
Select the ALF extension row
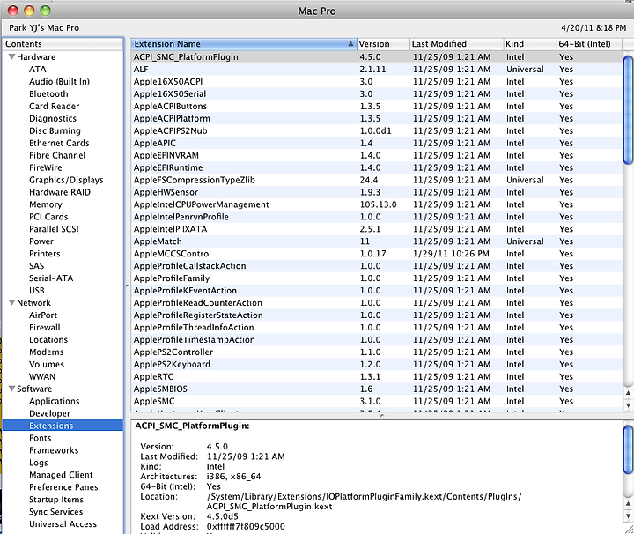coord(377,70)
